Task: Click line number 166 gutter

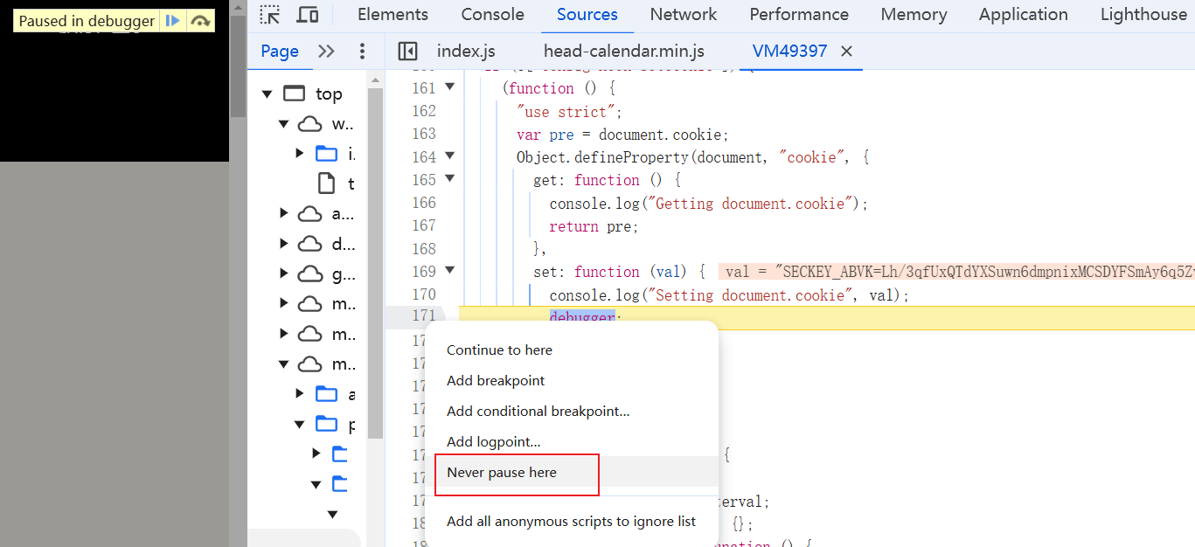Action: 424,203
